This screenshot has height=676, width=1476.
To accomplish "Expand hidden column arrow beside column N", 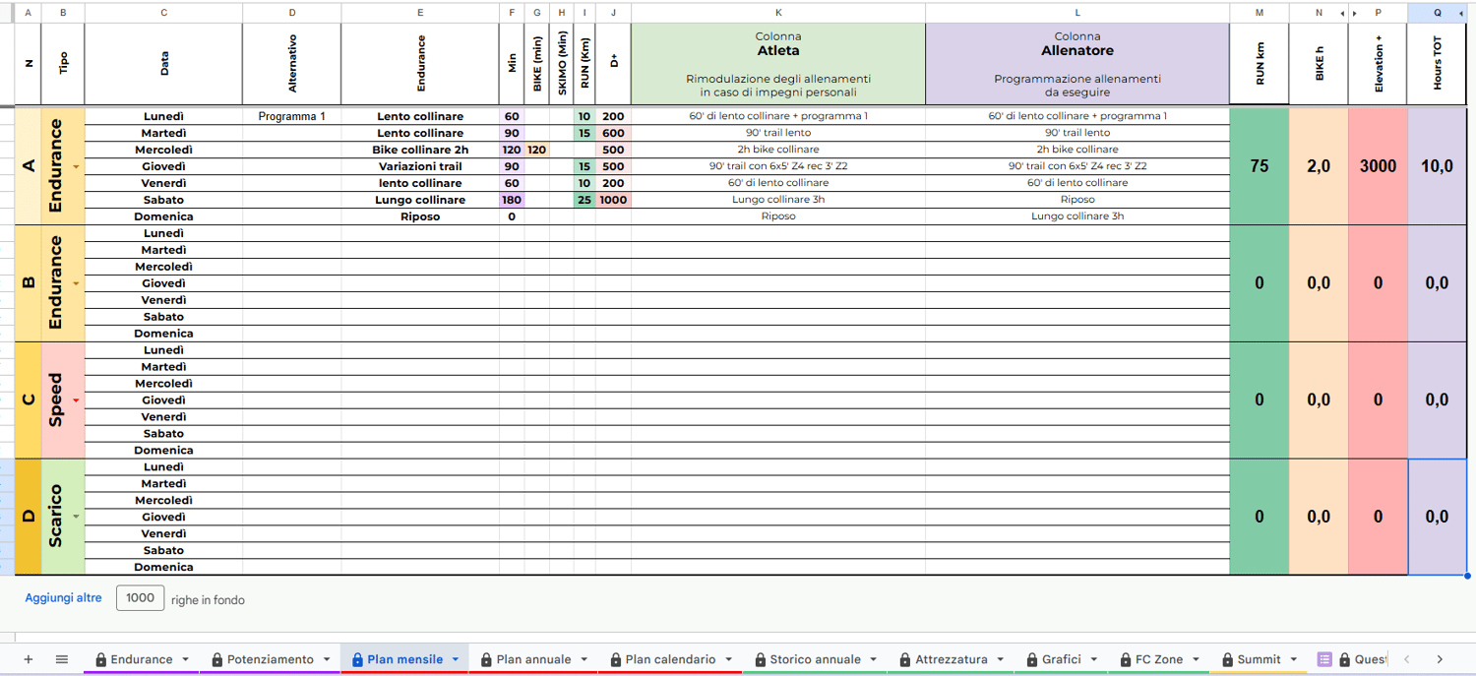I will (x=1342, y=13).
